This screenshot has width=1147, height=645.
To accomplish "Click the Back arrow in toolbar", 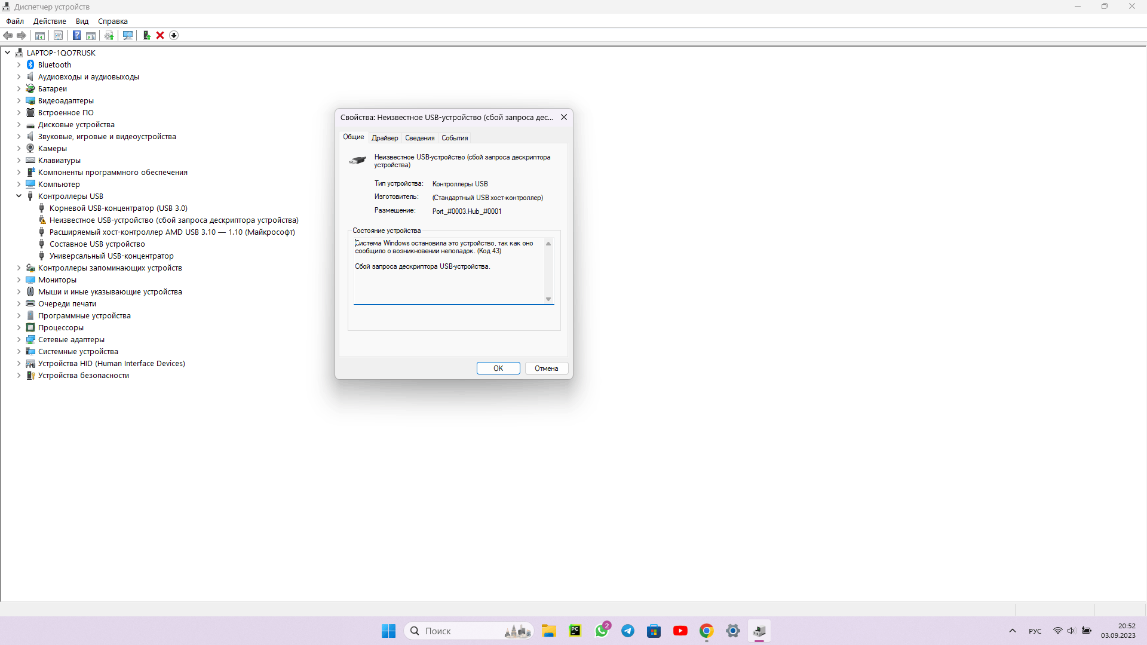I will click(8, 35).
